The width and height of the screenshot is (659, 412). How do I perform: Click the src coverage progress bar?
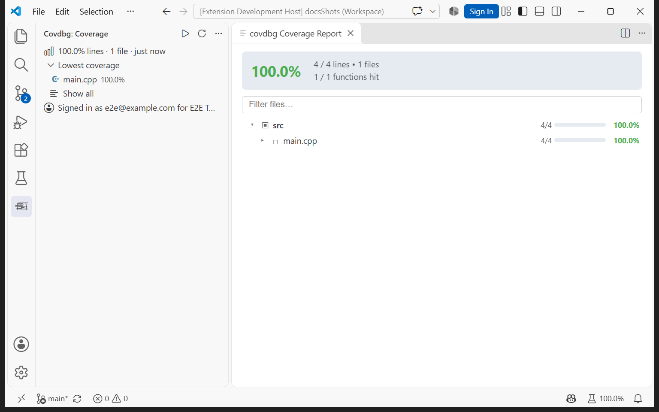tap(580, 125)
